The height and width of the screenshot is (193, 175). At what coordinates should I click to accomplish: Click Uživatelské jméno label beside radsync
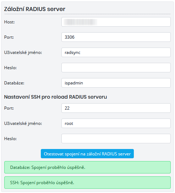click(x=23, y=53)
